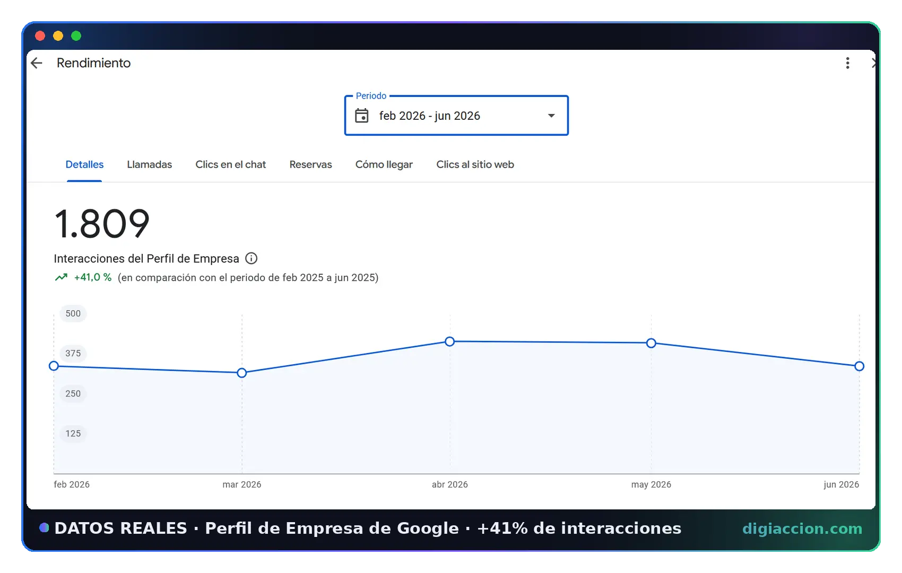The height and width of the screenshot is (573, 902).
Task: Click the abr 2026 x-axis label
Action: pyautogui.click(x=450, y=484)
